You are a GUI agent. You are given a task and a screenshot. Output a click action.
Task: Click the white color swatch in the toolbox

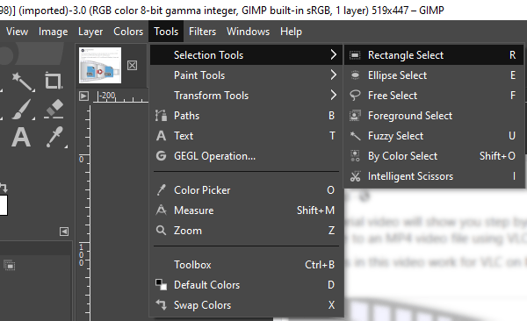(x=4, y=205)
